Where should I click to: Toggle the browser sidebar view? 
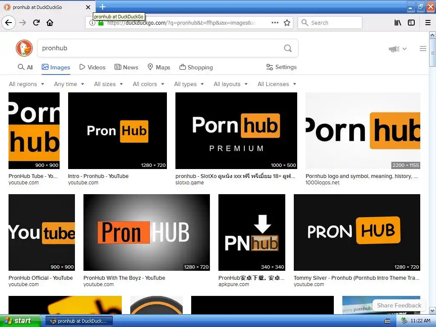411,23
